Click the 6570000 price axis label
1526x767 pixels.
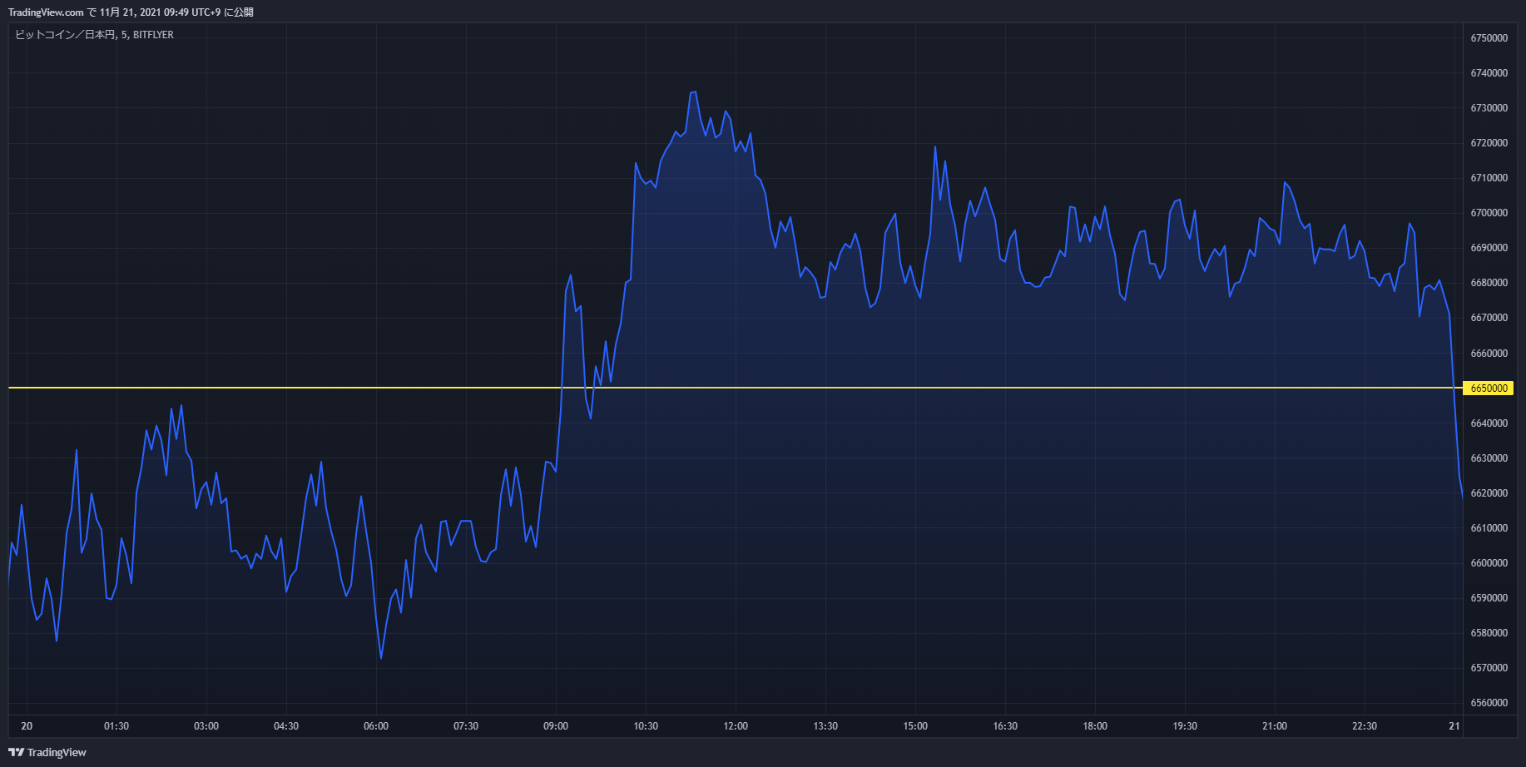[1489, 668]
